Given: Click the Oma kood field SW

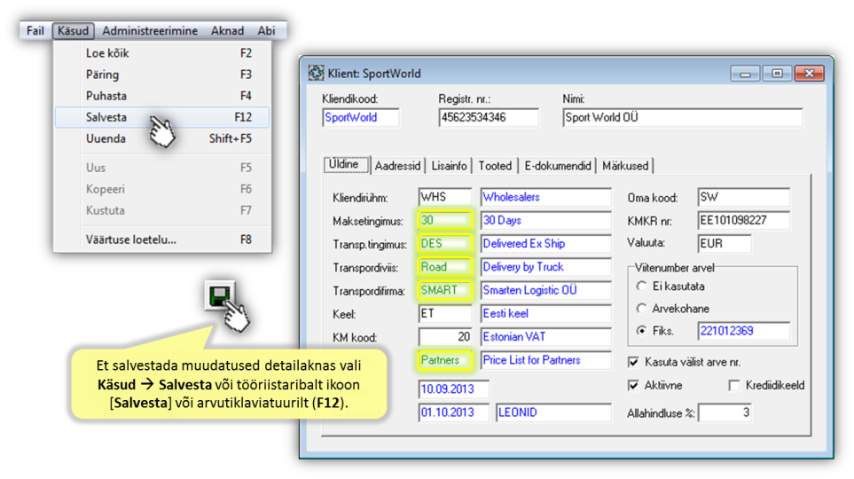Looking at the screenshot, I should click(x=743, y=197).
